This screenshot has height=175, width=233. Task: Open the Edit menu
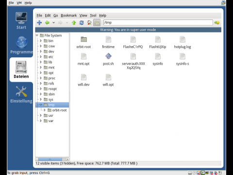point(48,16)
